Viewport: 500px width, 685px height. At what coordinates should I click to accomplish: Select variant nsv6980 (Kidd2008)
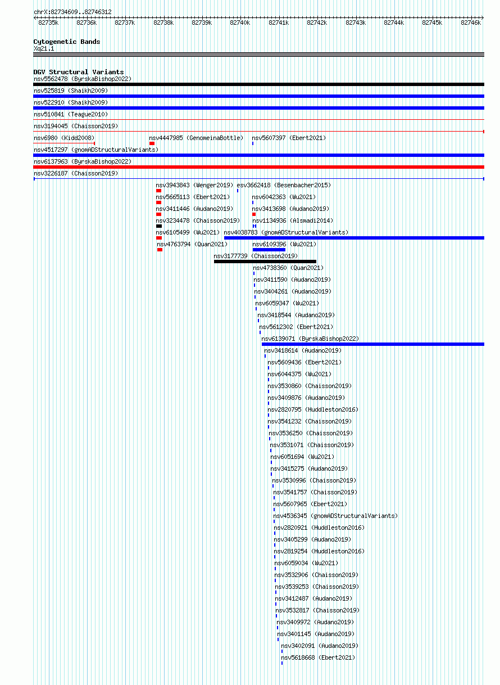(x=64, y=138)
